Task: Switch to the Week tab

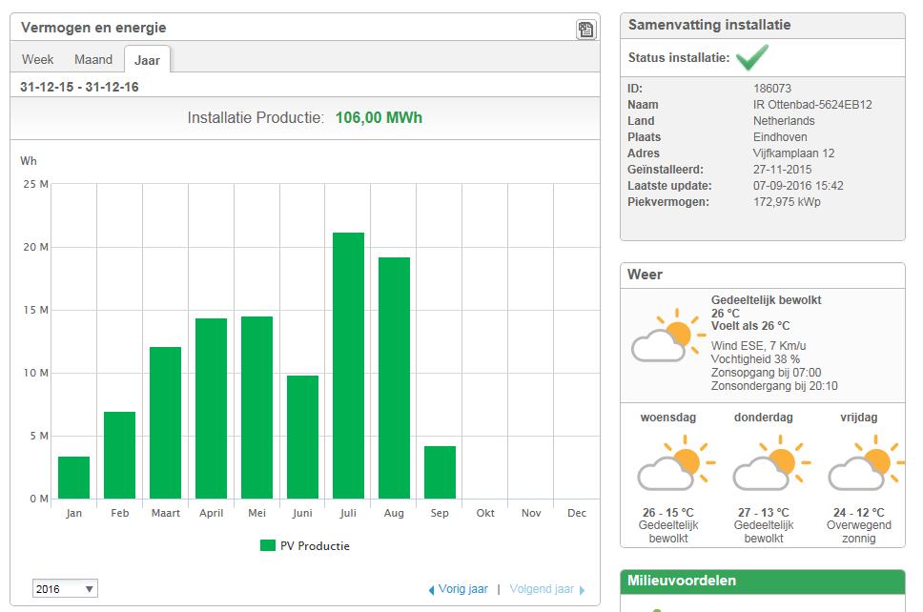Action: 38,59
